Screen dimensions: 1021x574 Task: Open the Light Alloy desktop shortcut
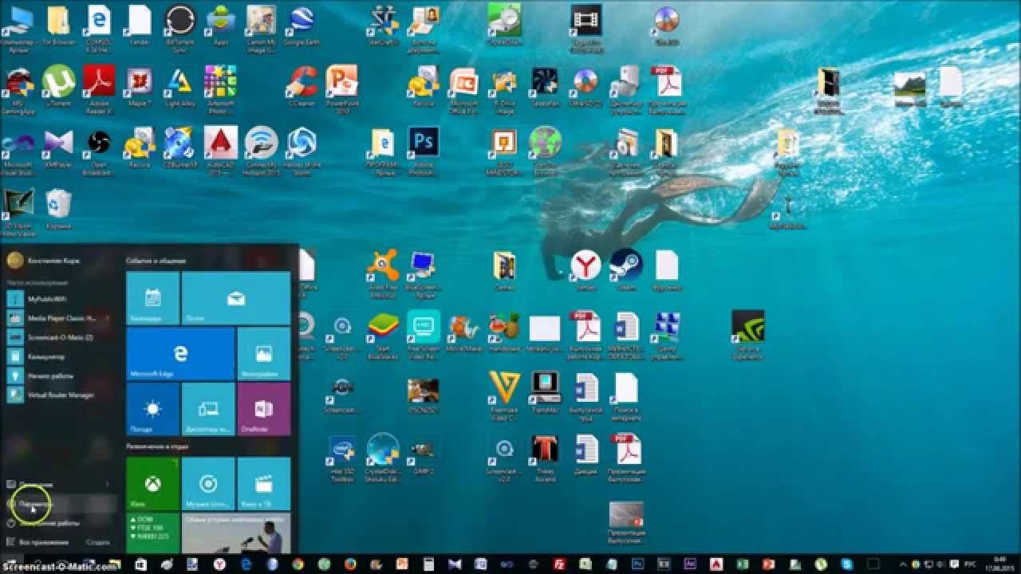pos(179,86)
